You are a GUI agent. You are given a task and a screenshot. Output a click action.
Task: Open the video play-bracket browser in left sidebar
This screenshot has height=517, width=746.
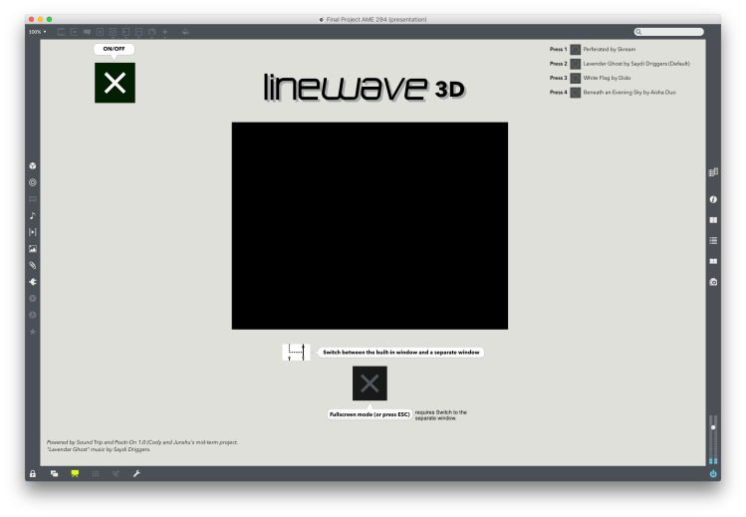(x=32, y=232)
